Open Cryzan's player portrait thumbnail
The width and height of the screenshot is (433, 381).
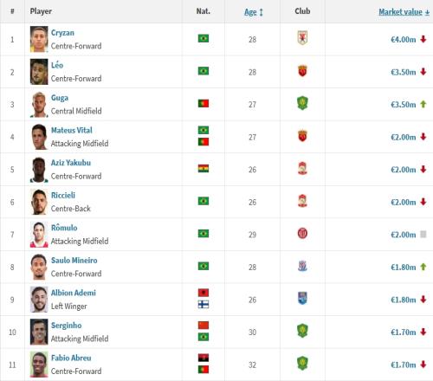39,39
